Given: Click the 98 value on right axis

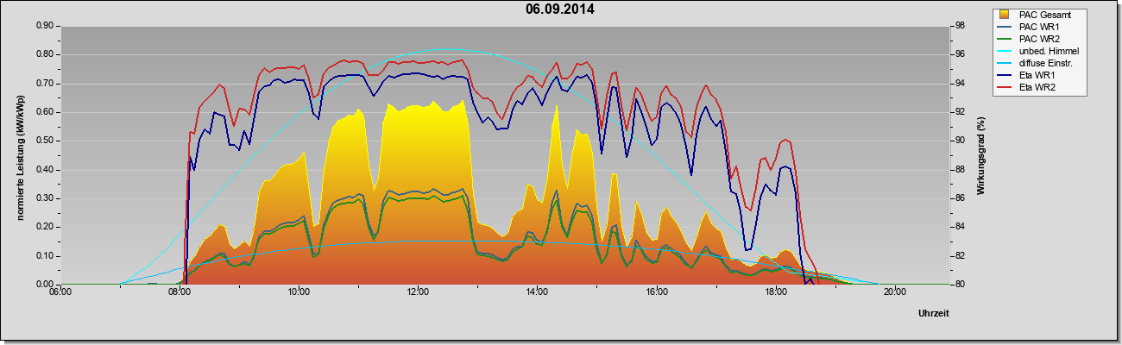Looking at the screenshot, I should tap(952, 26).
